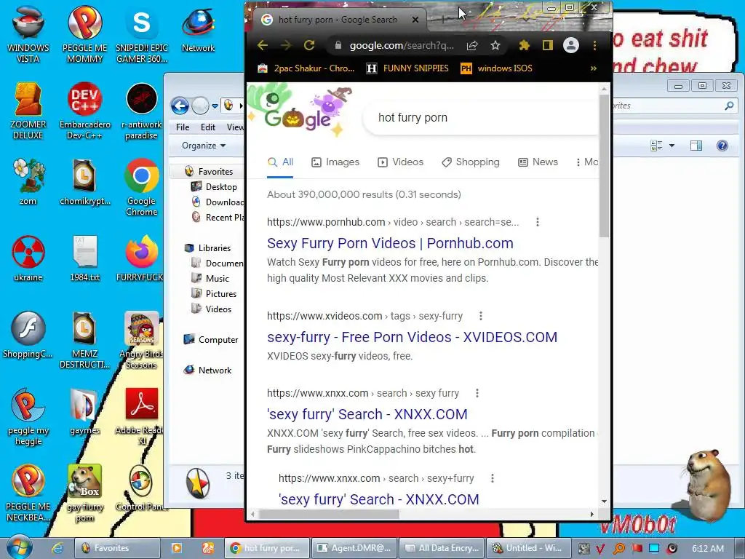This screenshot has width=745, height=559.
Task: Open options menu beside the xvideos.com result
Action: (481, 316)
